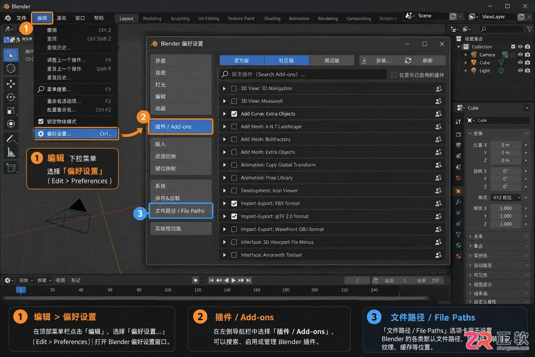This screenshot has width=535, height=357.
Task: Enable 3D View: 3D Navigation add-on
Action: tap(234, 88)
